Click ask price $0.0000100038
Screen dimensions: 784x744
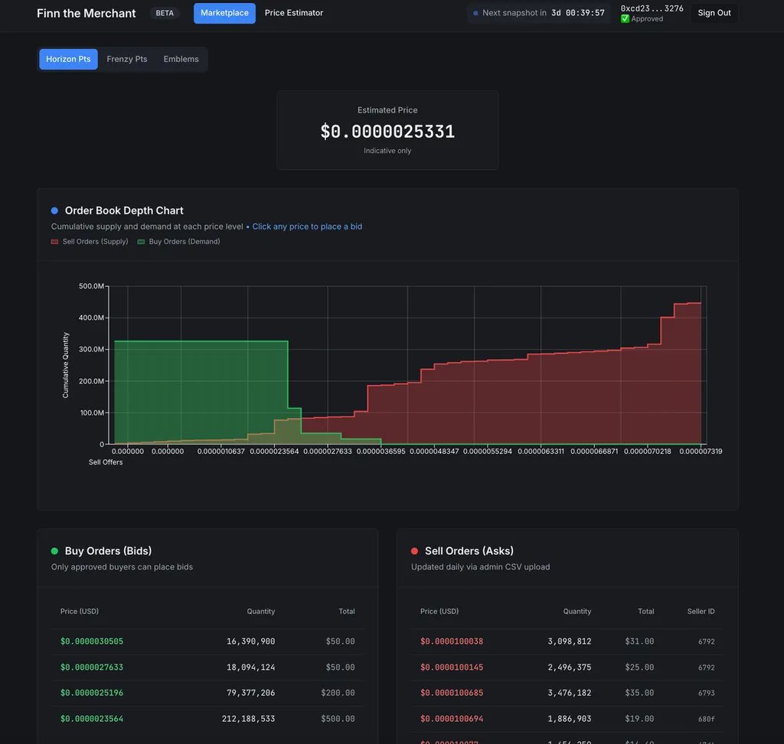[x=452, y=641]
